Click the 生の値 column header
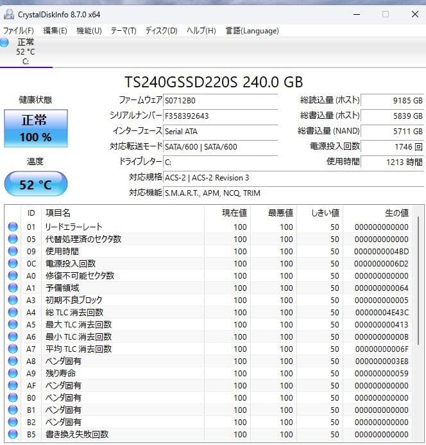The width and height of the screenshot is (426, 445). (x=378, y=213)
